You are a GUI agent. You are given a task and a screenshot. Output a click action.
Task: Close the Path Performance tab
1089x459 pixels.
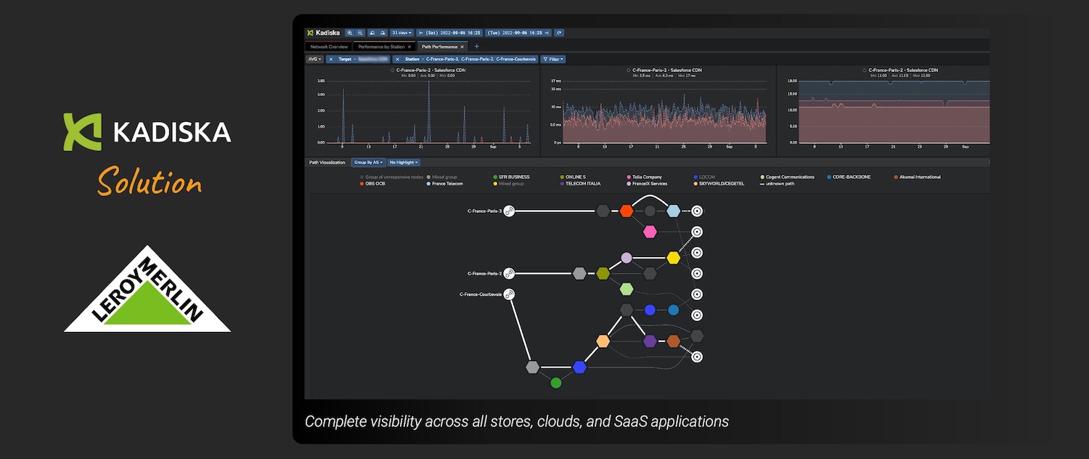(x=462, y=46)
